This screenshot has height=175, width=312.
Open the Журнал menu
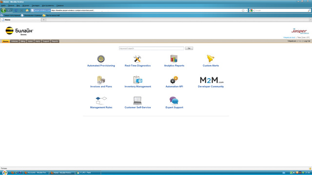pos(26,5)
